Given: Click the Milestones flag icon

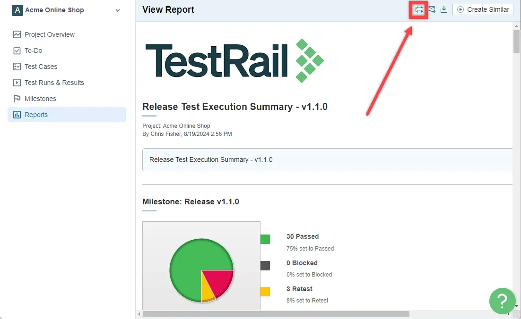Looking at the screenshot, I should click(x=17, y=99).
